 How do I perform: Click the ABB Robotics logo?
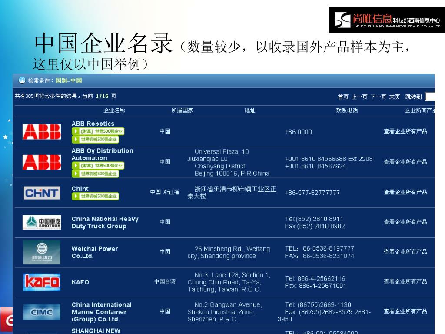point(42,131)
